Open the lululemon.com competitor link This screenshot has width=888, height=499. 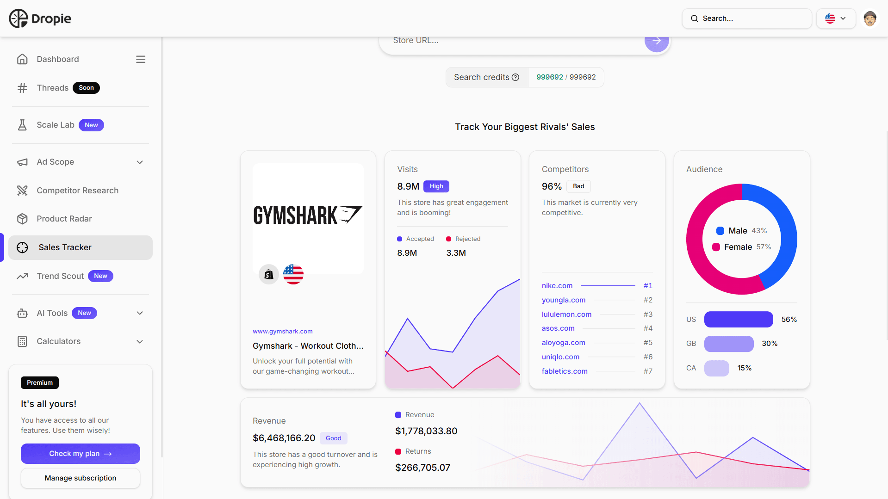pos(566,314)
